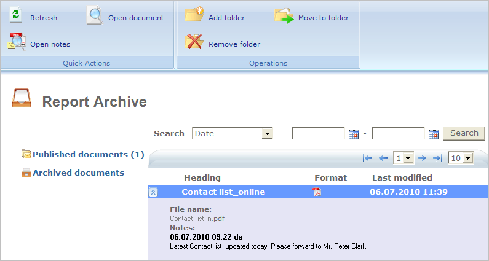
Task: Open the start date calendar picker
Action: [353, 134]
